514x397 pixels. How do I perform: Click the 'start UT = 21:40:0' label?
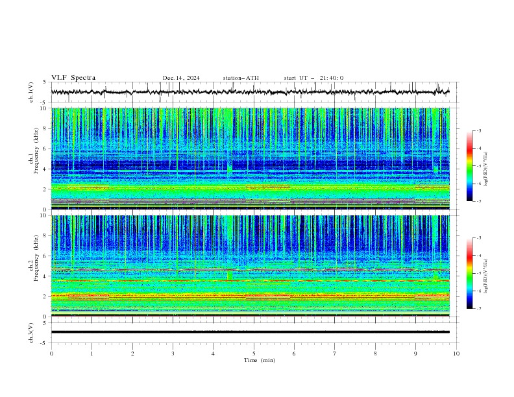click(x=313, y=78)
